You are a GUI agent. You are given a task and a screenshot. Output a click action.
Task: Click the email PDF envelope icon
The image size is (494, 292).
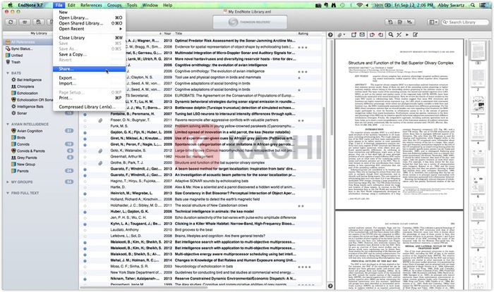tap(362, 35)
